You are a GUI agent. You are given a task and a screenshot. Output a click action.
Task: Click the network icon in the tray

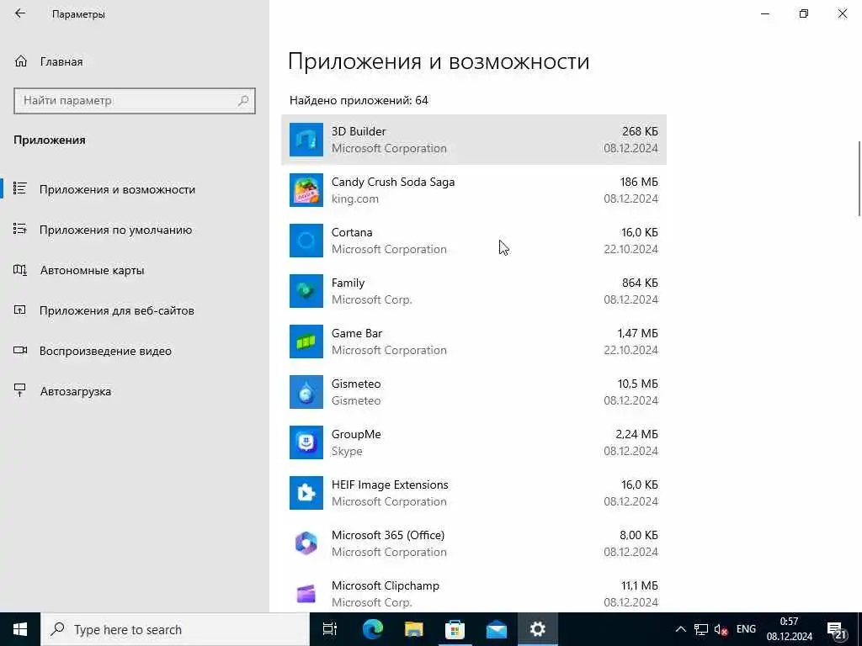(701, 629)
